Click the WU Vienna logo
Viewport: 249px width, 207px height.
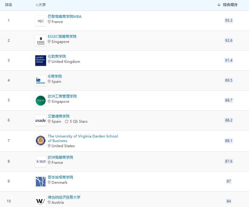(41, 201)
